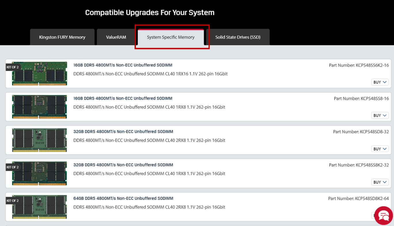Open the live chat bubble icon
Screen dimensions: 394x226
click(384, 215)
